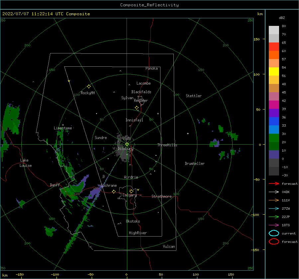The width and height of the screenshot is (299, 279).
Task: Click the bright yellow 51-54 dBZ band
Action: coord(274,72)
